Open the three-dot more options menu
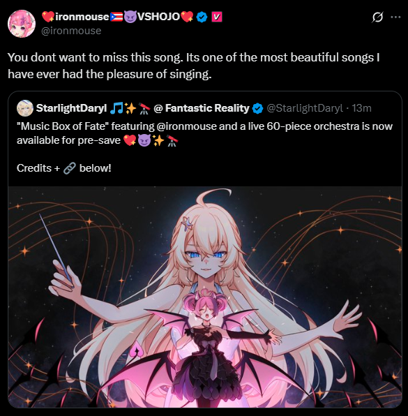Viewport: 408px width, 416px height. [395, 17]
